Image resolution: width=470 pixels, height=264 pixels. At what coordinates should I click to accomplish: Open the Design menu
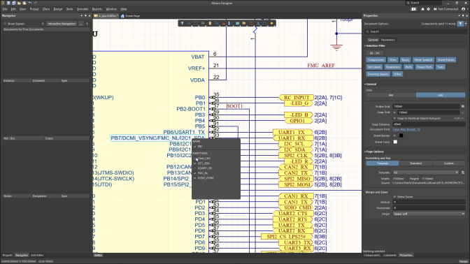(x=58, y=9)
